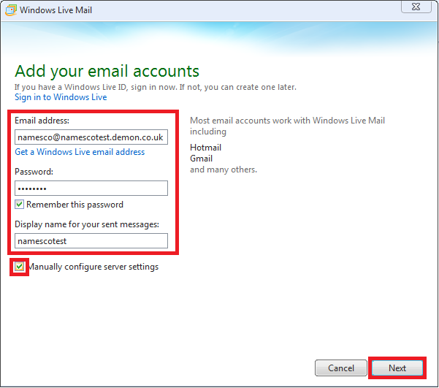This screenshot has width=439, height=388.
Task: Click the 'Email address:' label
Action: tap(42, 121)
